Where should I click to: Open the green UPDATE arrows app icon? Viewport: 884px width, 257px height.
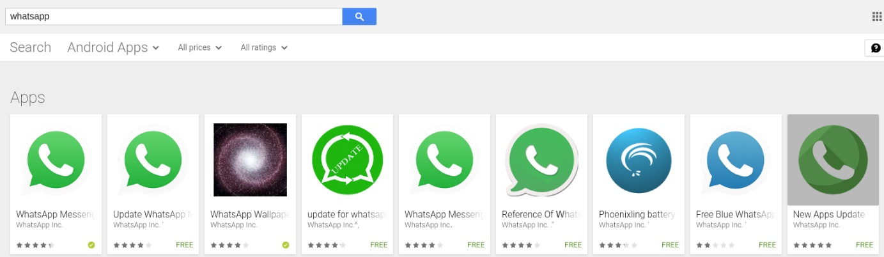coord(347,160)
